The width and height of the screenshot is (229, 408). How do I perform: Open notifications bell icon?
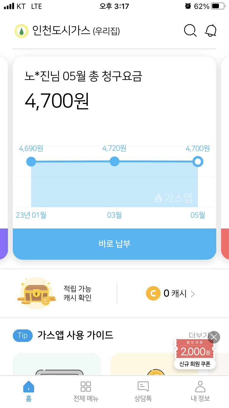(211, 31)
